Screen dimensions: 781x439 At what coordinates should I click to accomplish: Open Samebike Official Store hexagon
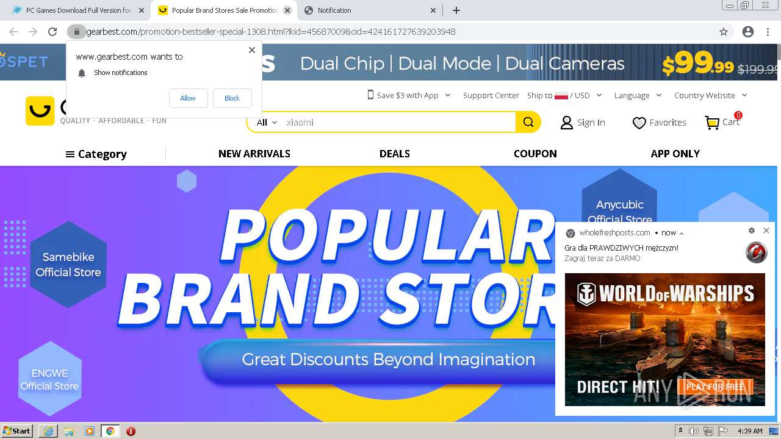[68, 265]
